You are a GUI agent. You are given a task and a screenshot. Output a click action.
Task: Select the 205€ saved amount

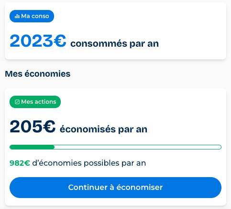pos(33,127)
